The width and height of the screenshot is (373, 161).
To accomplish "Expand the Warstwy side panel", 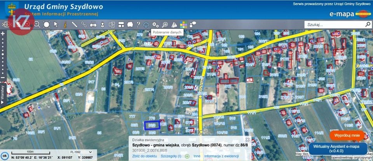I will click(3, 95).
